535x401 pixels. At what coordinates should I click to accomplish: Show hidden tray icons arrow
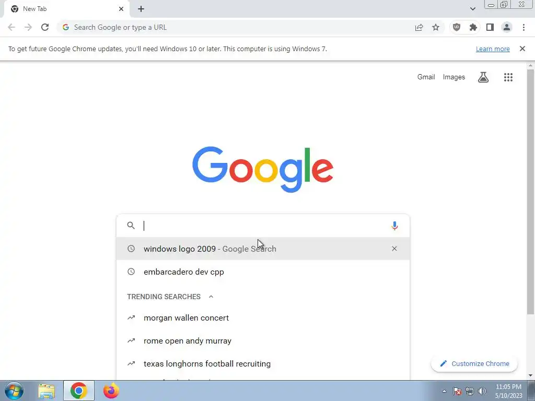pos(444,391)
